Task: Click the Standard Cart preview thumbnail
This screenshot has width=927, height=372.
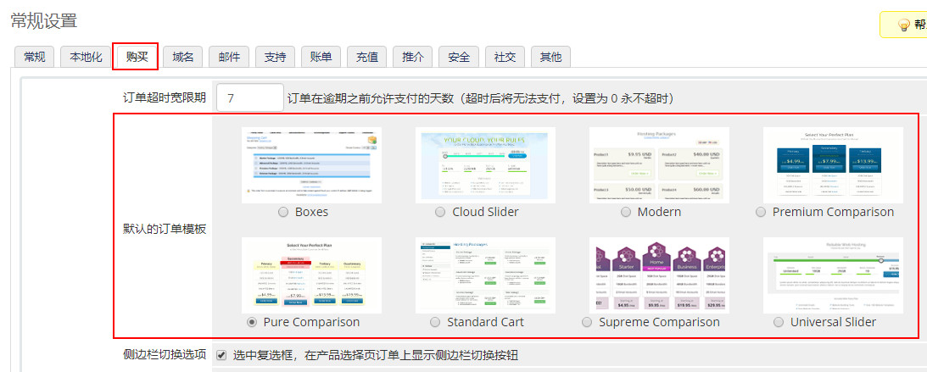Action: tap(485, 275)
